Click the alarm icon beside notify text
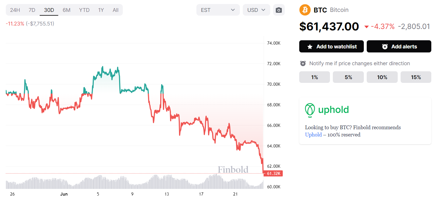Image resolution: width=440 pixels, height=206 pixels. (x=303, y=63)
